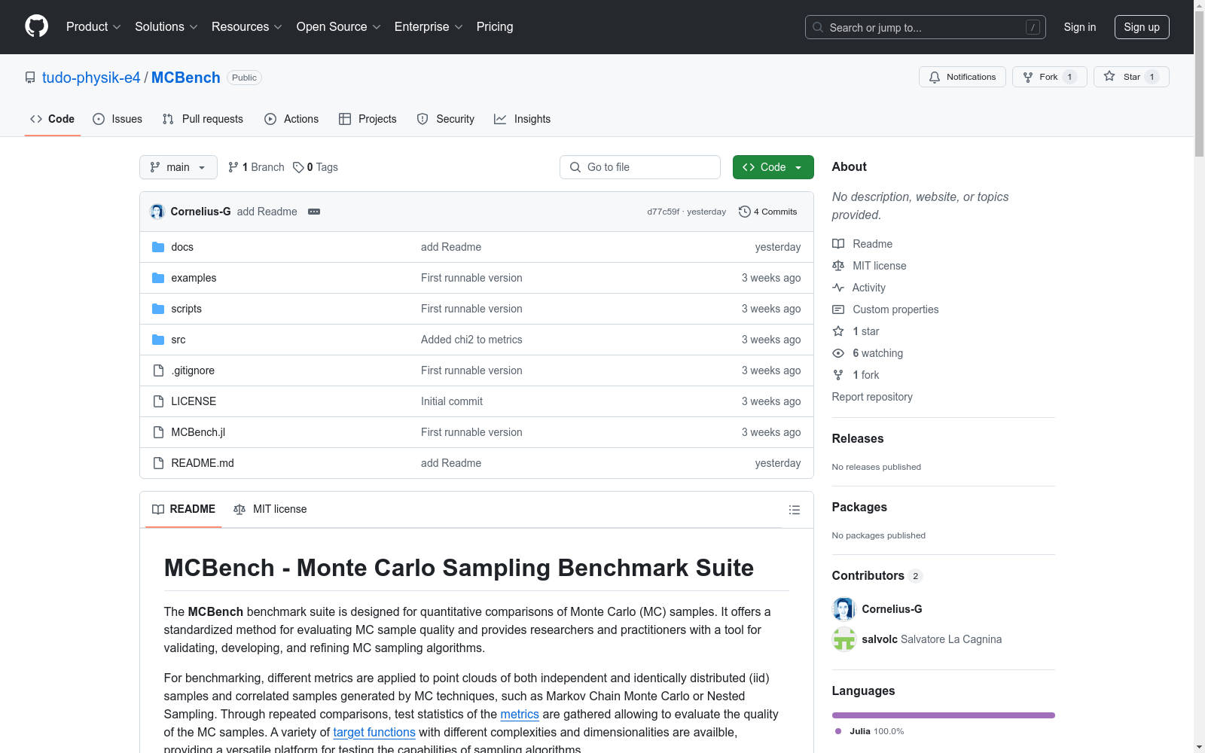Switch to the Projects tab
Screen dimensions: 1205x753
click(368, 119)
